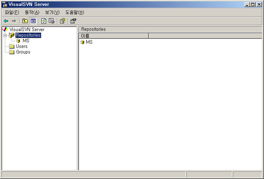Click the Export List toolbar icon

click(52, 21)
